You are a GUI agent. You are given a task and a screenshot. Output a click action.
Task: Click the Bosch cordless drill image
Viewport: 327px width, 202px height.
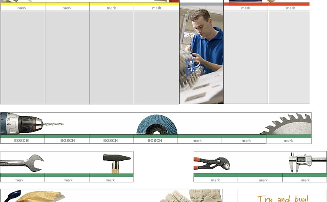point(32,123)
